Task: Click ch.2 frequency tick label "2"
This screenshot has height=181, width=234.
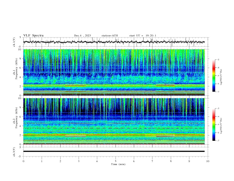Action: (21, 135)
